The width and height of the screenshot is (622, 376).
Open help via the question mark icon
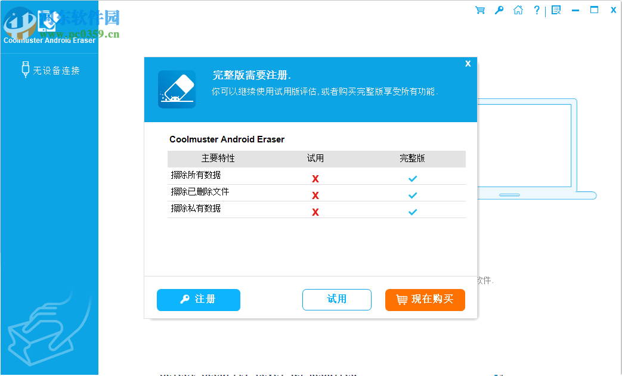click(536, 10)
